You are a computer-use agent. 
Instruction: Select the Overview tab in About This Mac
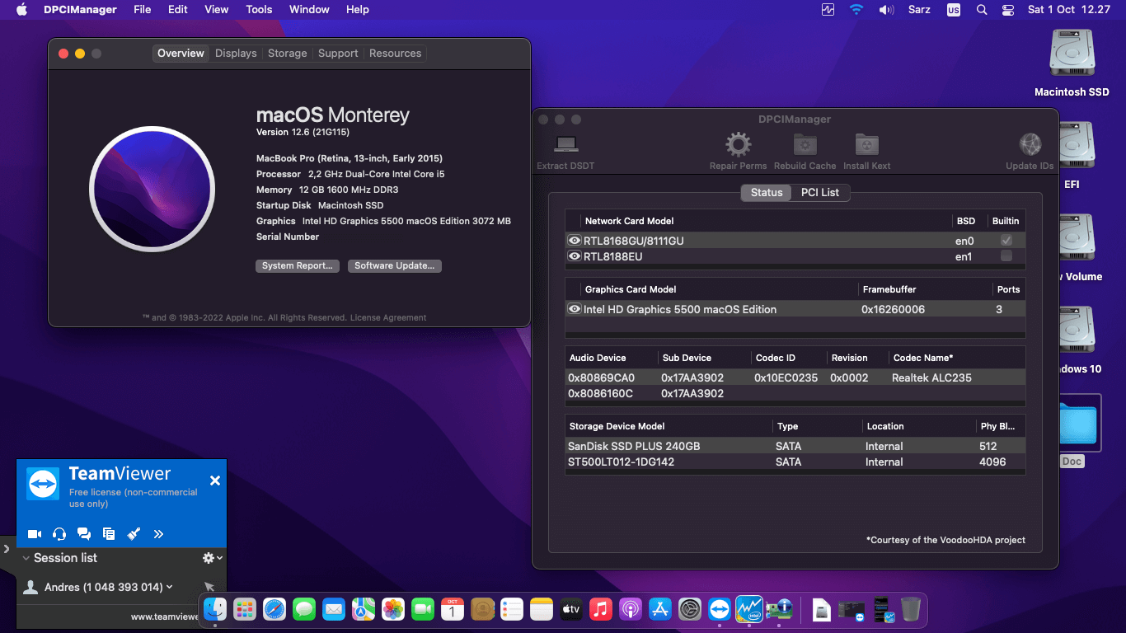coord(181,53)
